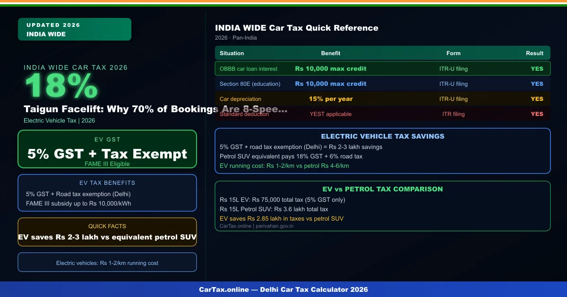
Task: Click the '2026 · Pan-India' subtitle
Action: pyautogui.click(x=236, y=38)
